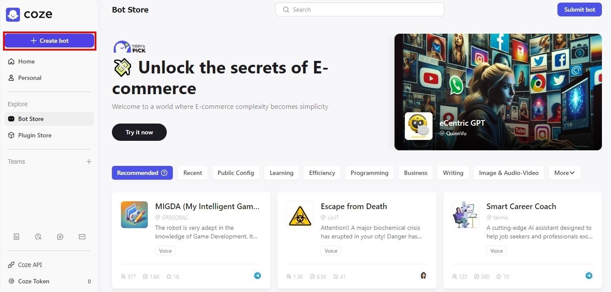This screenshot has height=292, width=611.
Task: Open the envelope mail icon
Action: click(82, 237)
